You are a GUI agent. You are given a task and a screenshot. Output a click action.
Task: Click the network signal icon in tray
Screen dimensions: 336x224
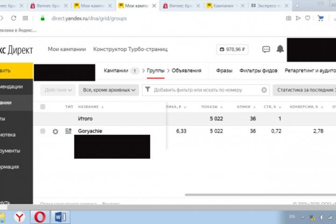coord(330,217)
